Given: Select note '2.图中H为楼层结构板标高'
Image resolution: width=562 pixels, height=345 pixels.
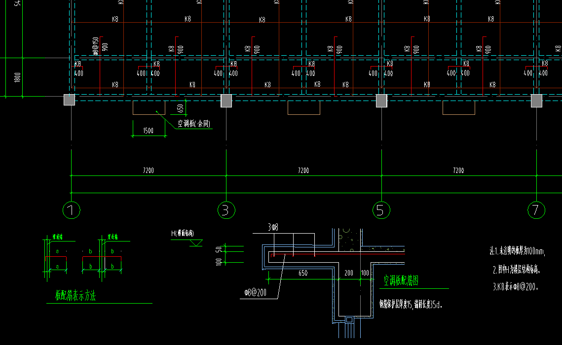Looking at the screenshot, I should (517, 270).
